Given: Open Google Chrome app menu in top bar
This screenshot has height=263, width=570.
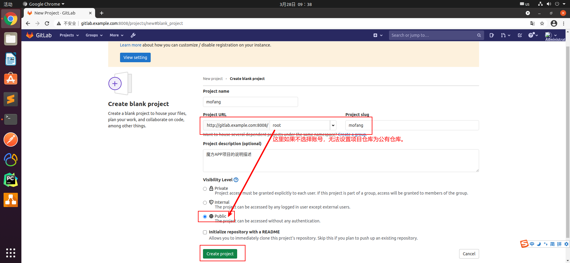Looking at the screenshot, I should tap(44, 4).
